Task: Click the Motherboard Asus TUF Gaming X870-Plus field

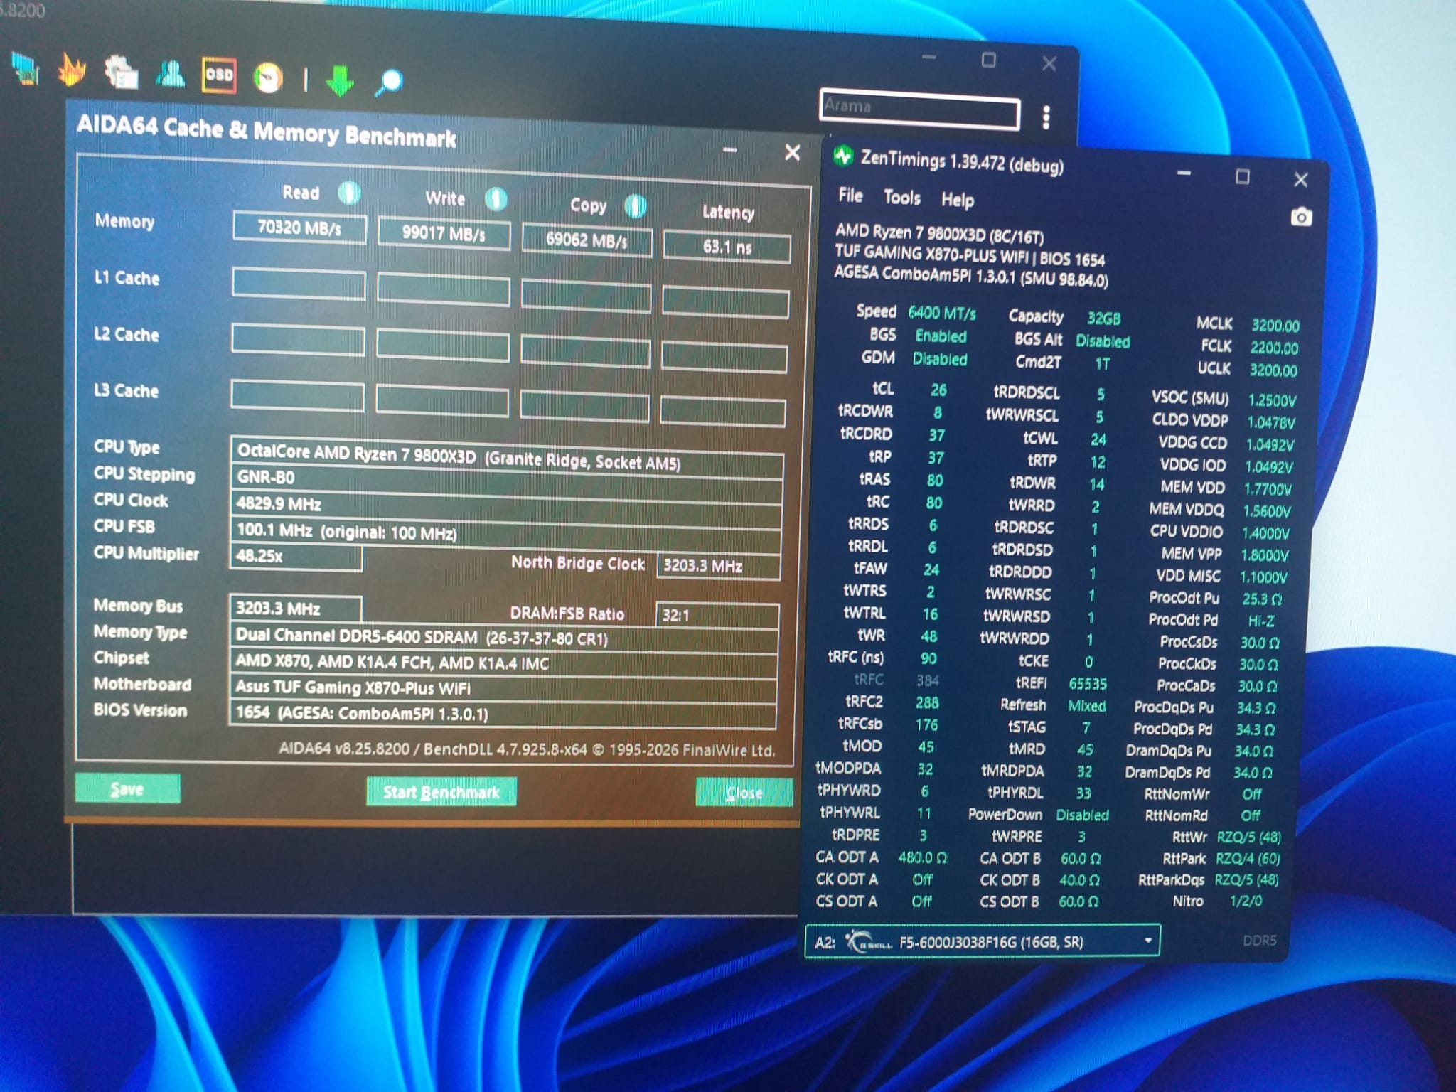Action: 503,688
